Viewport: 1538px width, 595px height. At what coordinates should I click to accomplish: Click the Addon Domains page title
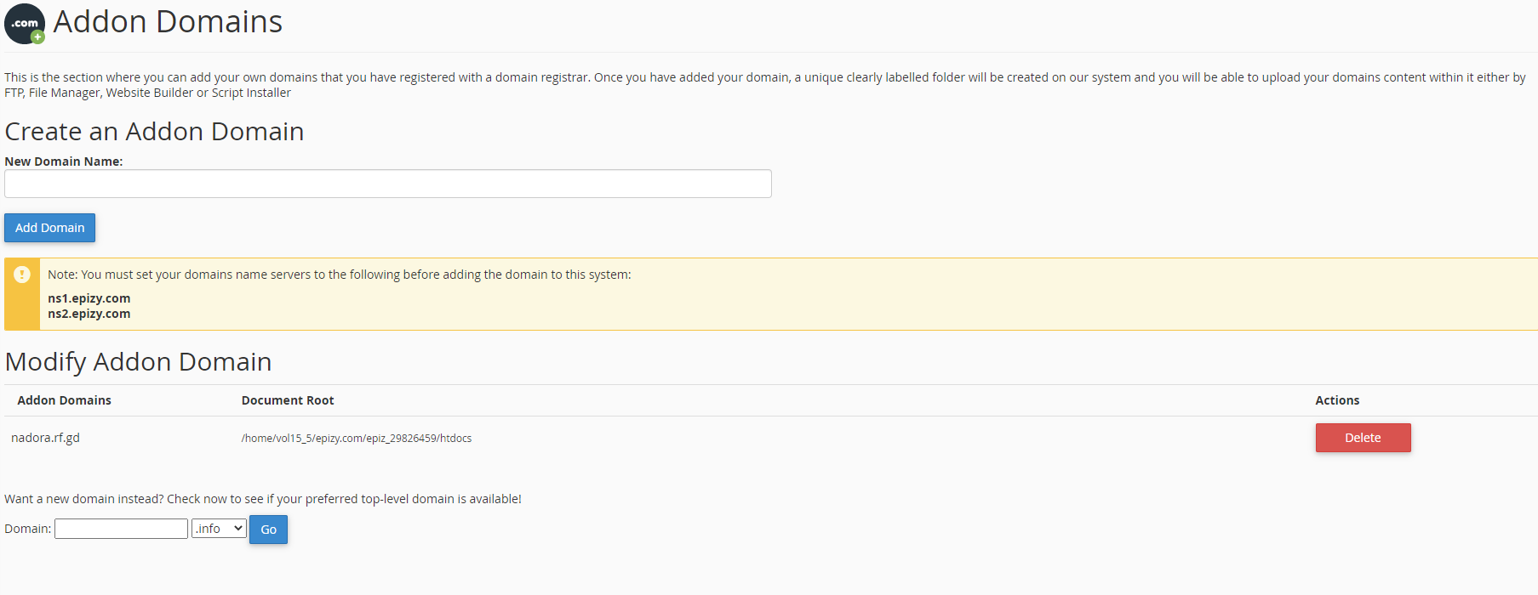(x=168, y=22)
